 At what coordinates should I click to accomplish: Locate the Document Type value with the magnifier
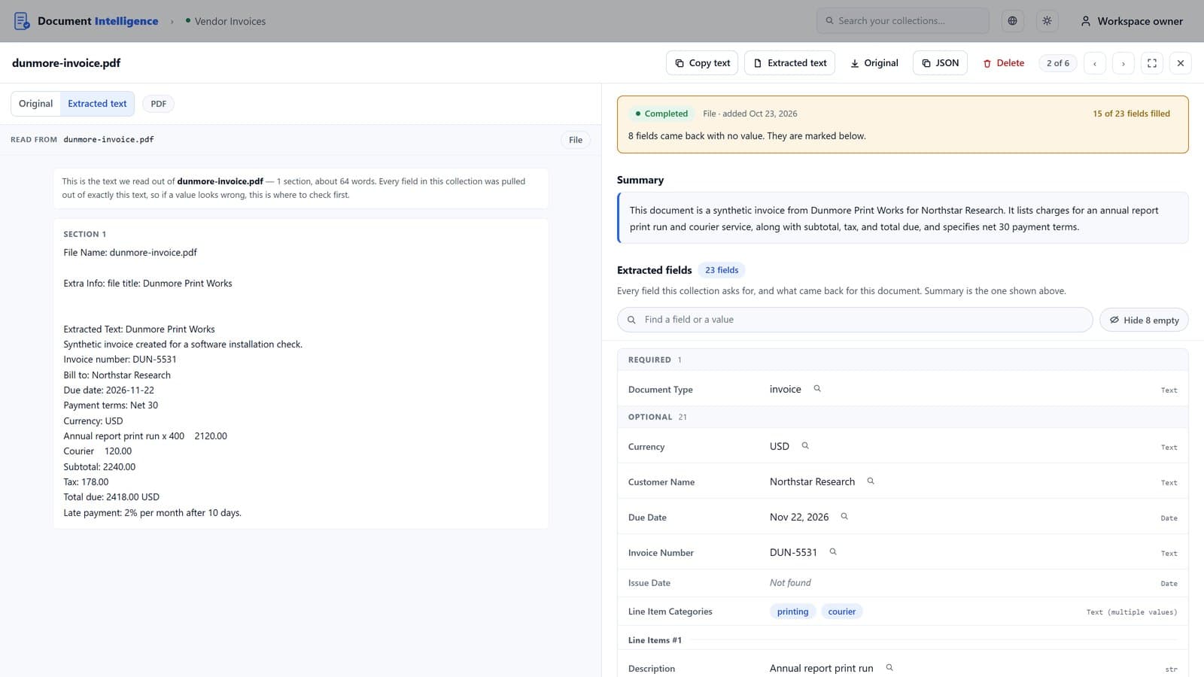[x=817, y=389]
